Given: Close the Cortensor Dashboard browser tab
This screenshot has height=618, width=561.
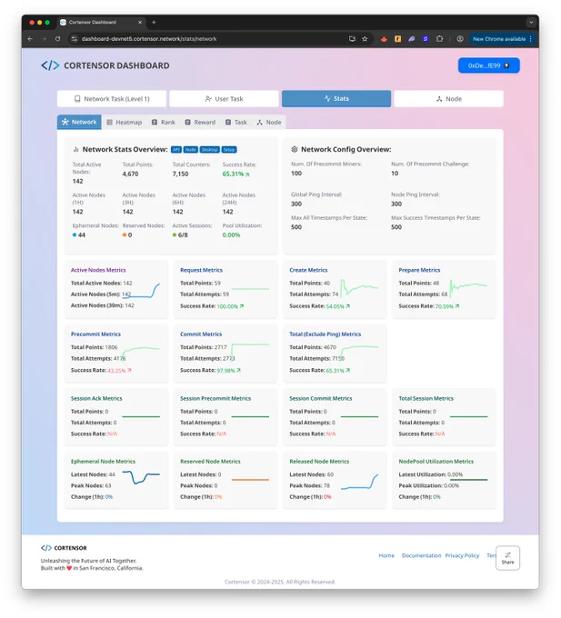Looking at the screenshot, I should tap(140, 22).
